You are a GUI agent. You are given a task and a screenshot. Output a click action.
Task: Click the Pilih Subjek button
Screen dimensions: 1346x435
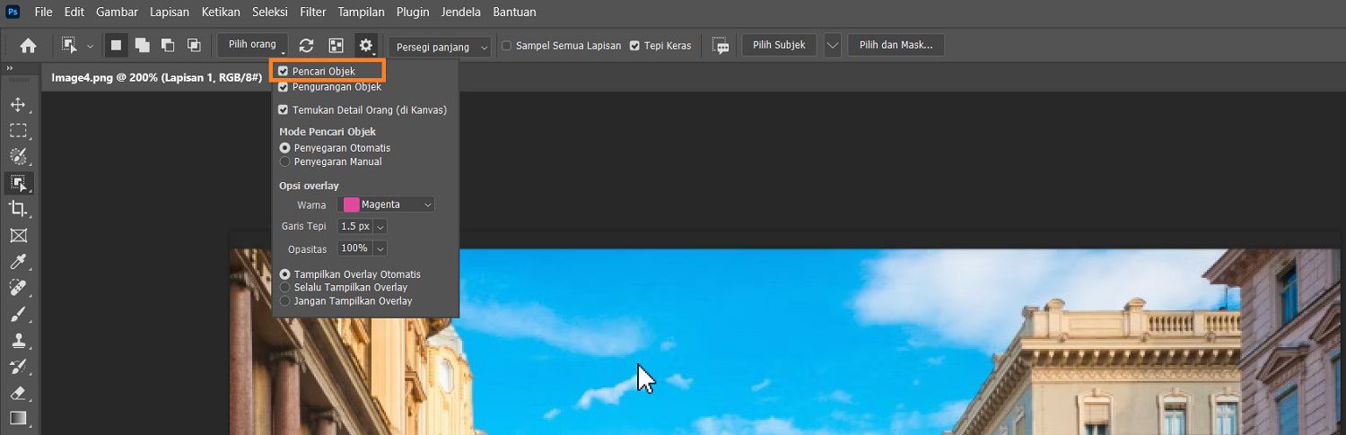pyautogui.click(x=779, y=45)
